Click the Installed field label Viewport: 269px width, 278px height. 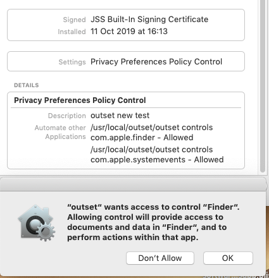[x=72, y=32]
